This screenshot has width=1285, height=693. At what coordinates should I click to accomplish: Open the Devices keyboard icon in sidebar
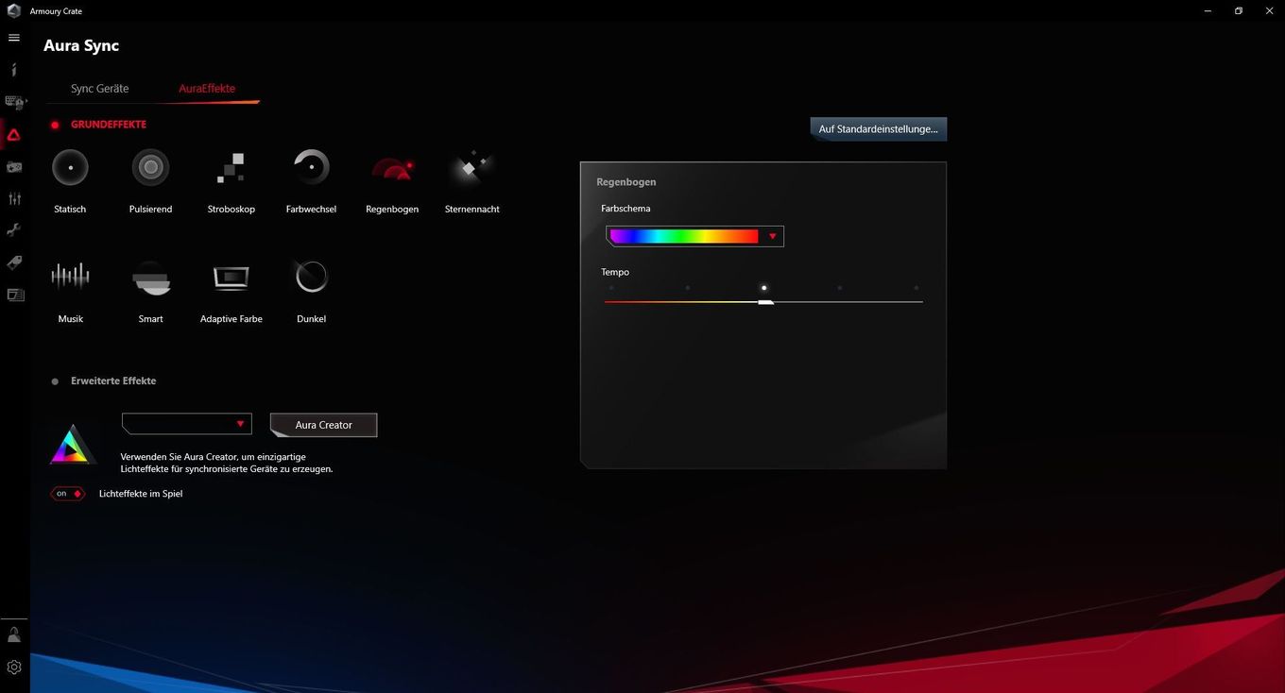[x=14, y=102]
